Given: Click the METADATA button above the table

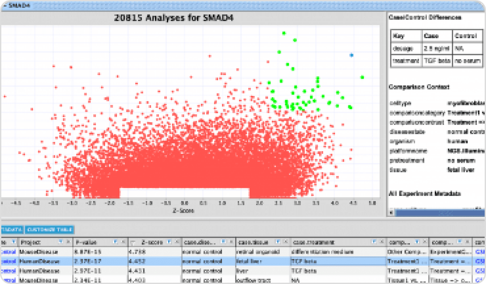Looking at the screenshot, I should [11, 230].
